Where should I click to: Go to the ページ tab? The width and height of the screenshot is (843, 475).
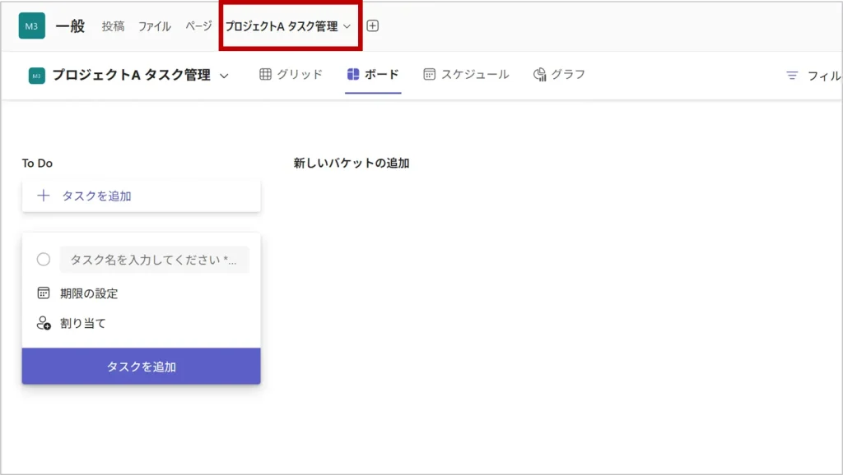[198, 26]
